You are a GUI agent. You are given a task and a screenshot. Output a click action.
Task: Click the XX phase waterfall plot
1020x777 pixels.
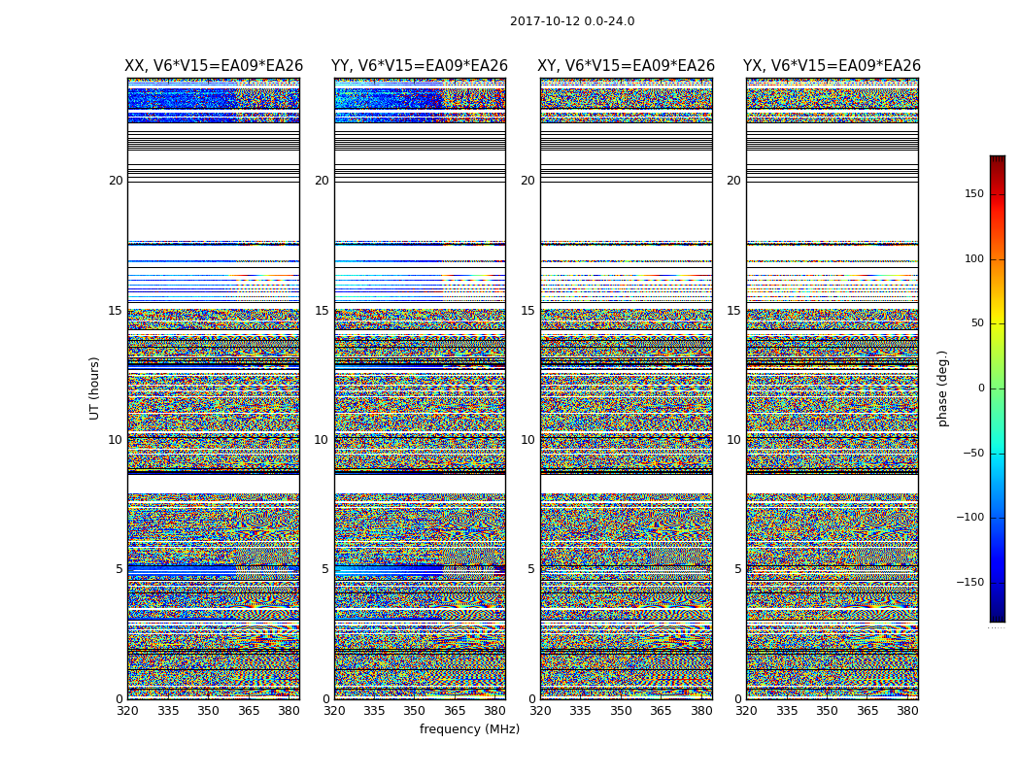(x=214, y=388)
